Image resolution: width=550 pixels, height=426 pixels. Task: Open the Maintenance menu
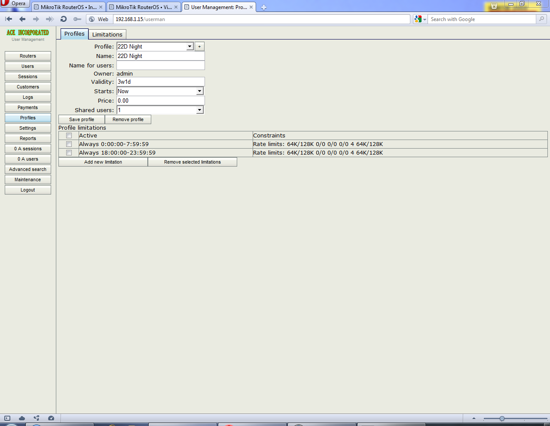point(28,180)
